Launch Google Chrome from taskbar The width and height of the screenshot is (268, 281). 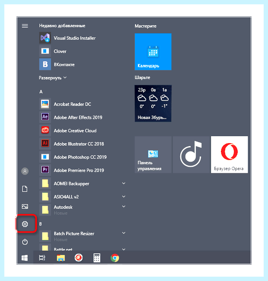coord(115,258)
